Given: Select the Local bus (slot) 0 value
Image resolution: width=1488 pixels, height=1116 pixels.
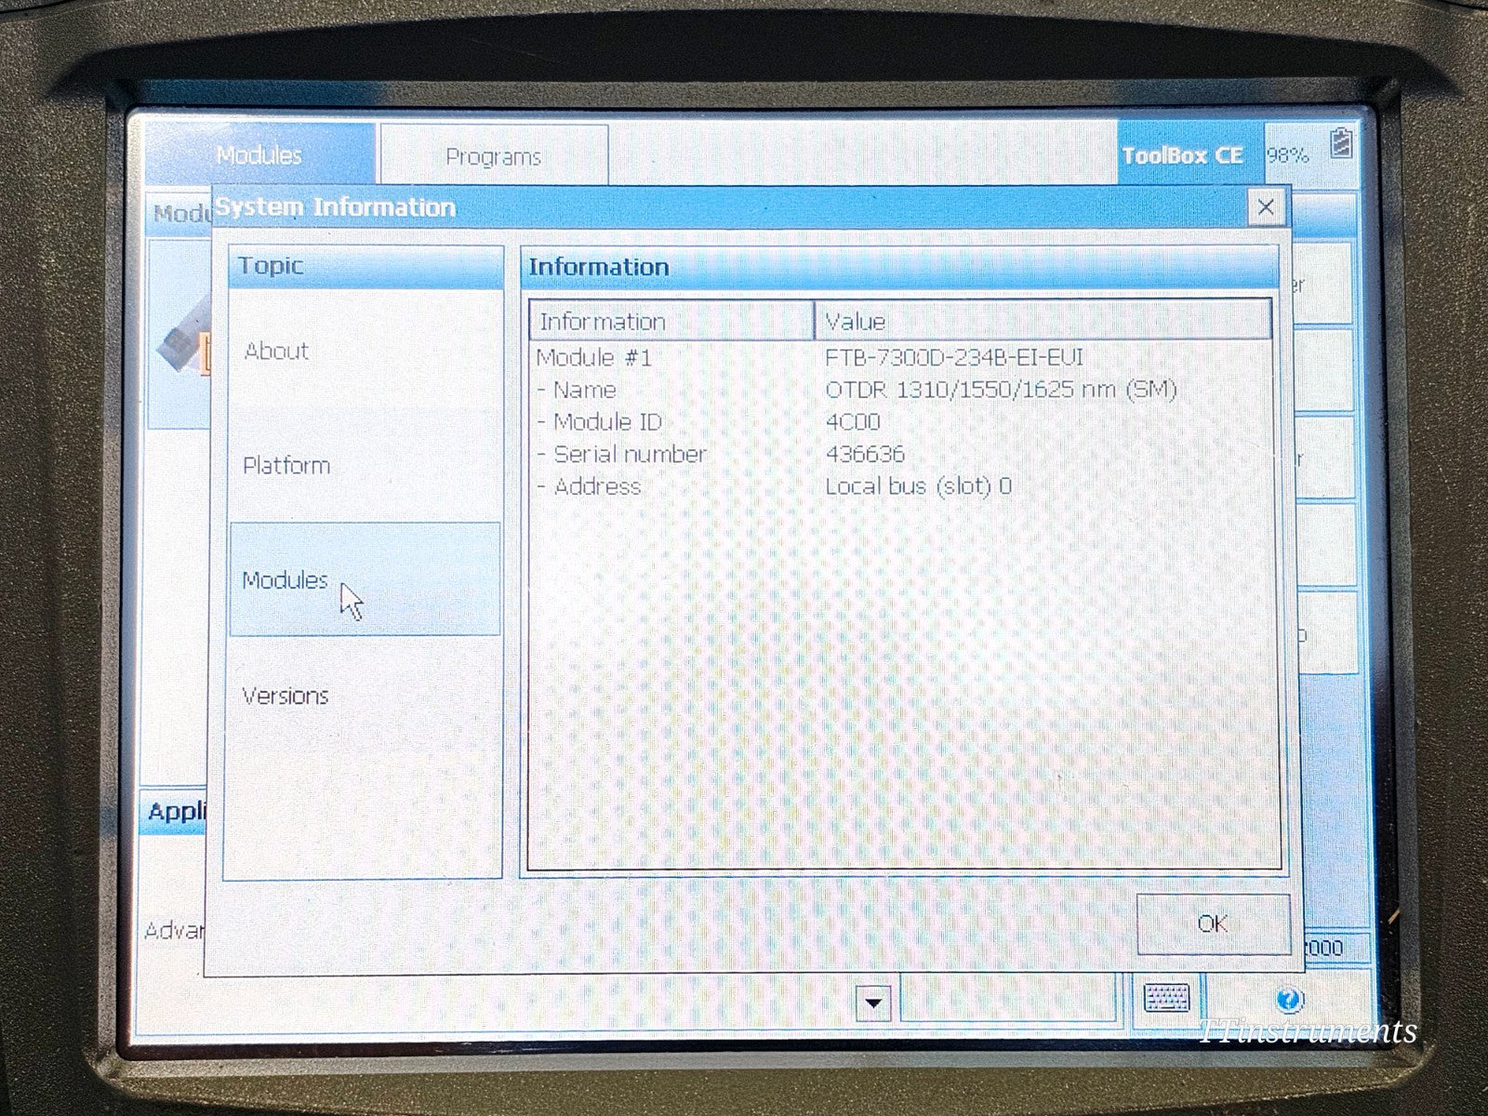Looking at the screenshot, I should (x=919, y=485).
